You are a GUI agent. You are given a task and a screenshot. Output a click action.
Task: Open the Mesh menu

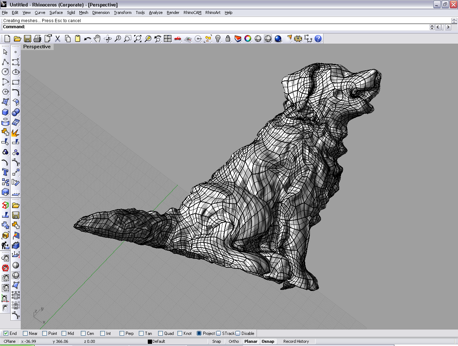click(x=83, y=13)
